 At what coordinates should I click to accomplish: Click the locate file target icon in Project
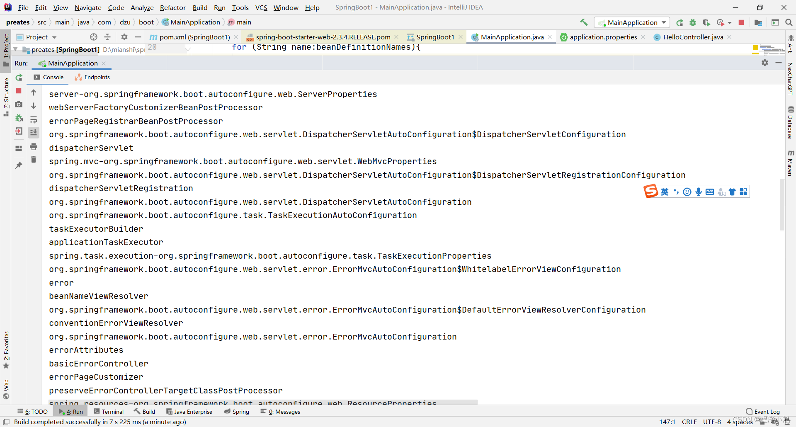point(94,37)
